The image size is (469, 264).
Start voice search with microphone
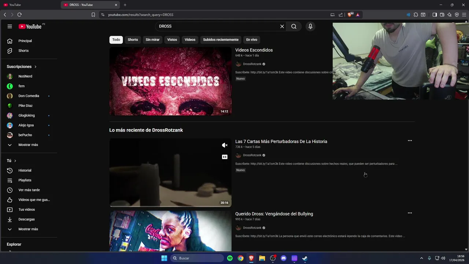click(310, 26)
